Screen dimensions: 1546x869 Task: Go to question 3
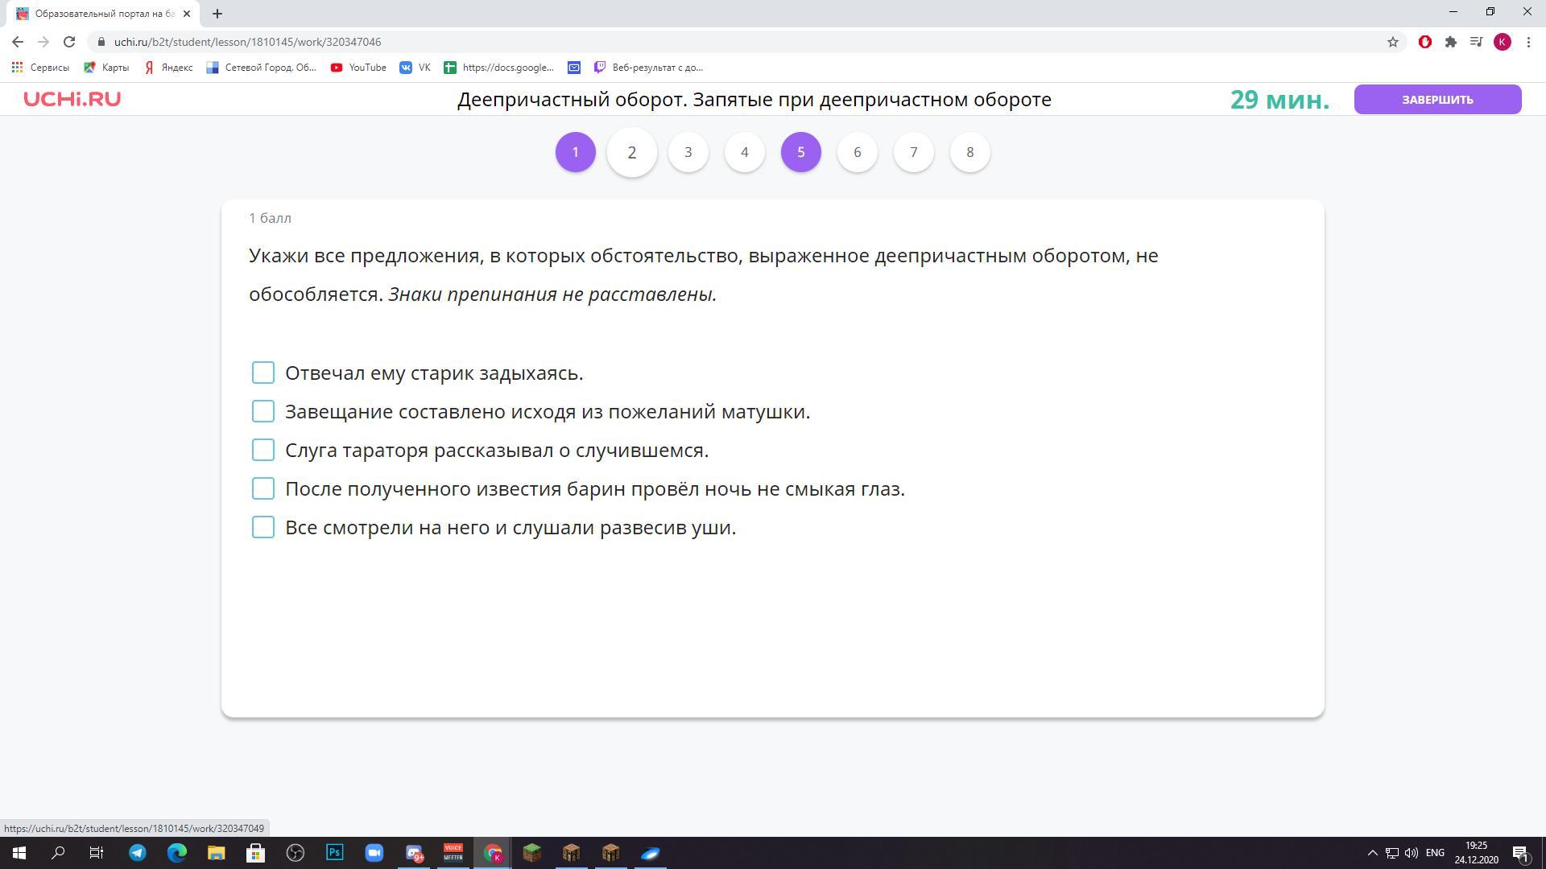click(688, 152)
